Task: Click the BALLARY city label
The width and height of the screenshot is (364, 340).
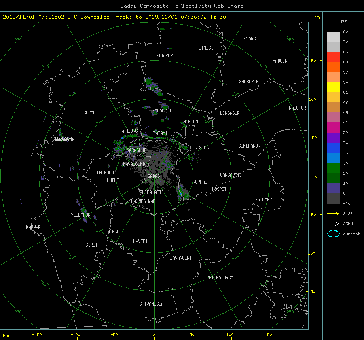Action: 263,200
